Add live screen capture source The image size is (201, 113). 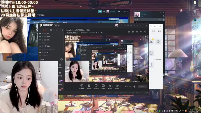coord(82,87)
